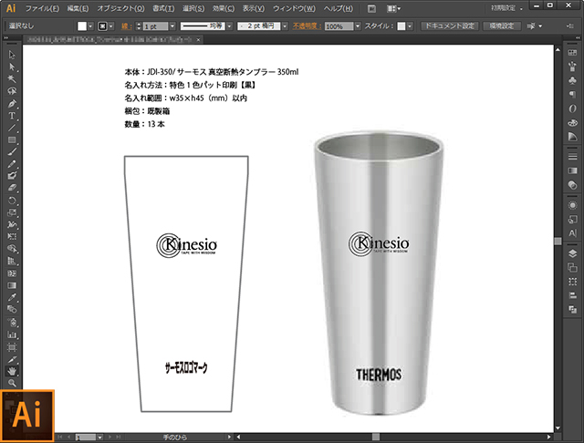Close the open document tab
584x443 pixels.
(198, 39)
